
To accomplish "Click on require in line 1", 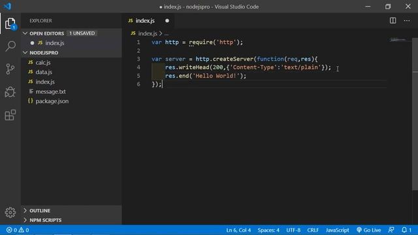I will 201,42.
